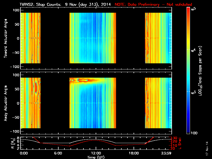Click the "0" tick on Toward Actuator axis

18,38
